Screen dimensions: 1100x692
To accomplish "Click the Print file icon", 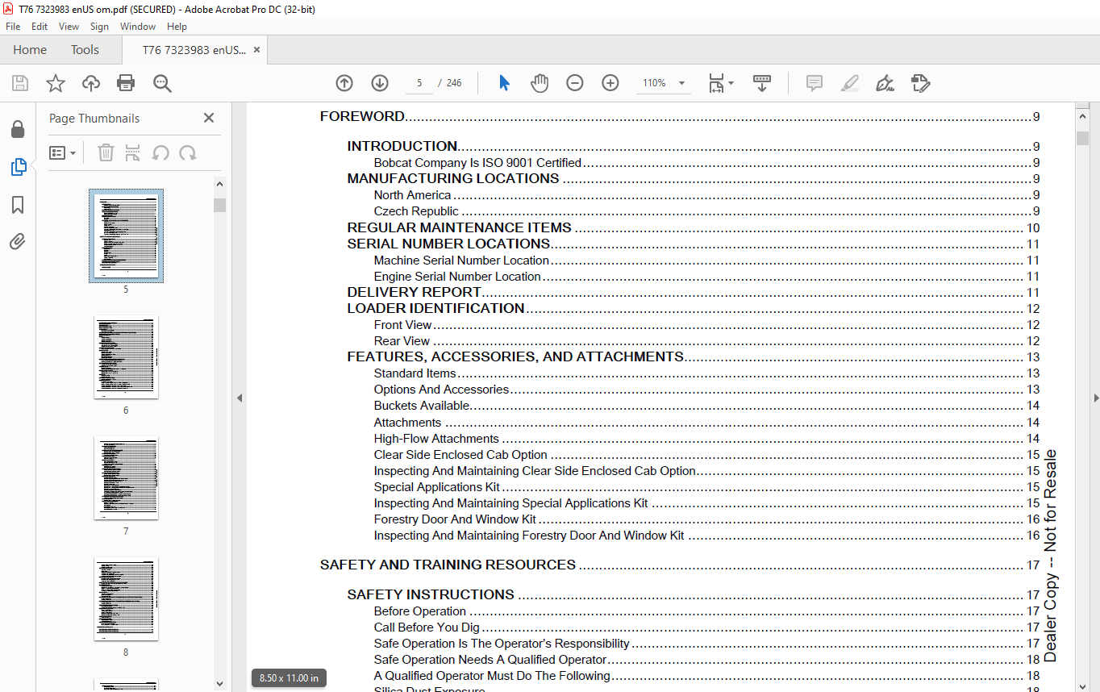I will pyautogui.click(x=126, y=83).
